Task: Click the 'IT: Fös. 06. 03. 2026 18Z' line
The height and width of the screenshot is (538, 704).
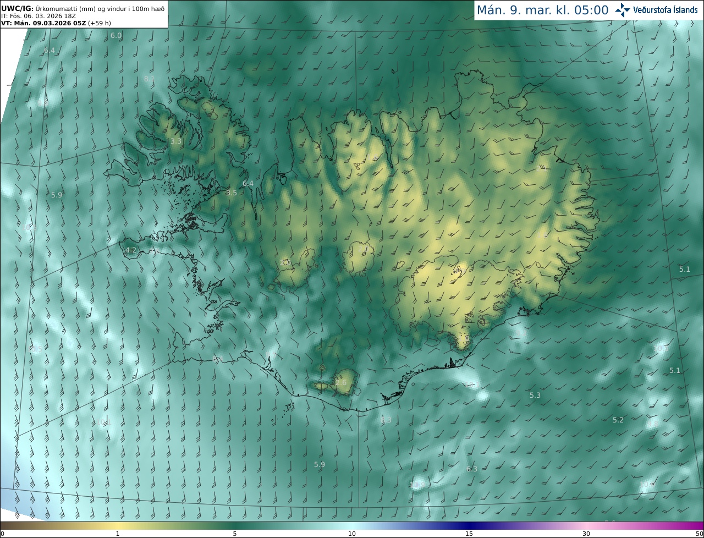Action: [x=38, y=16]
